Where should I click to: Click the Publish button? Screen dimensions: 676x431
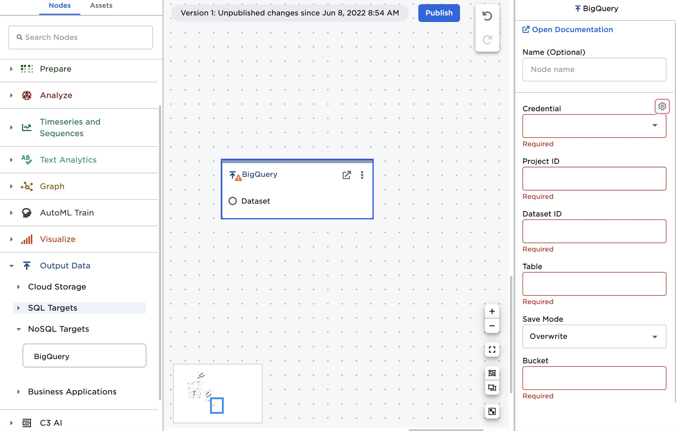[439, 13]
